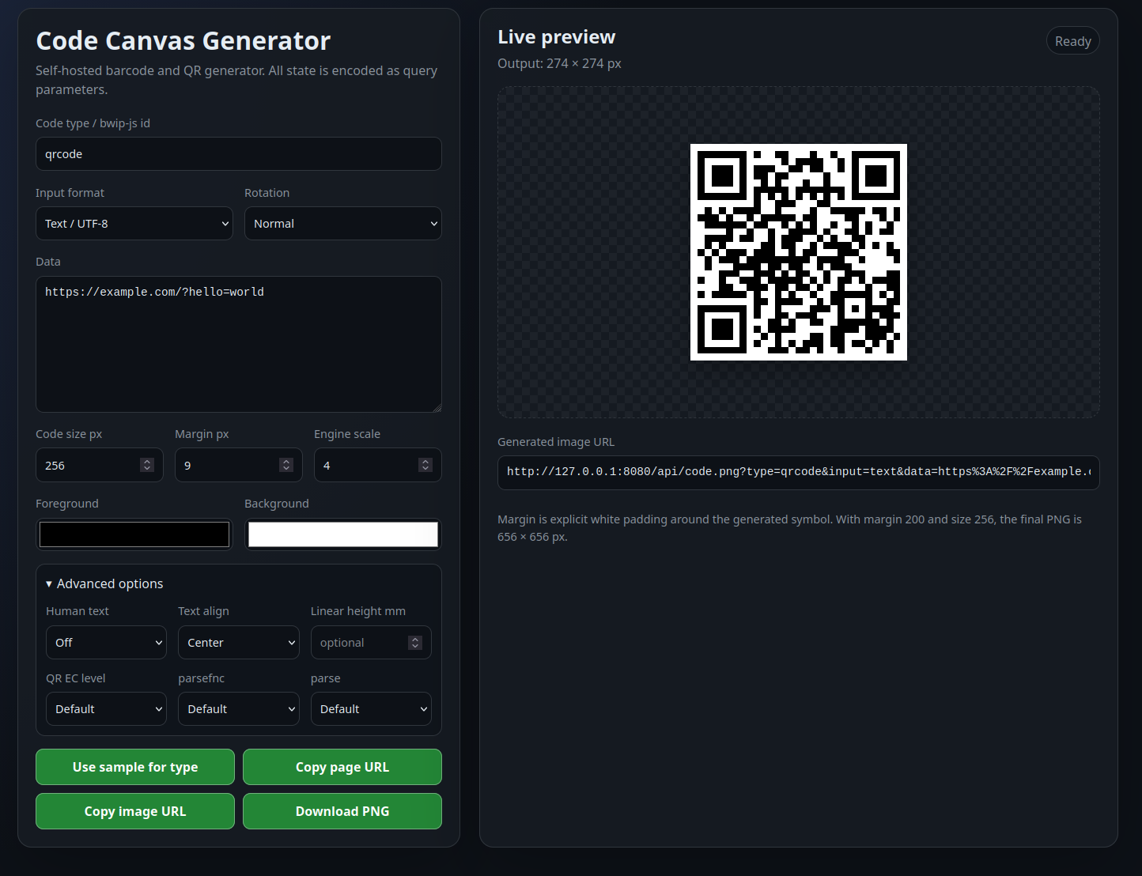This screenshot has height=876, width=1142.
Task: Focus the Margin px field
Action: pos(238,465)
